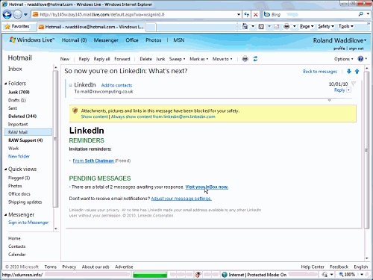This screenshot has height=280, width=373.
Task: Open the Deleted (344) folder
Action: 22,116
